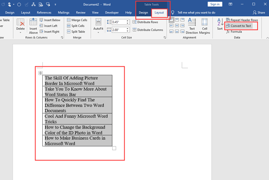Click the Delete table icon
Image resolution: width=269 pixels, height=180 pixels.
tap(20, 22)
